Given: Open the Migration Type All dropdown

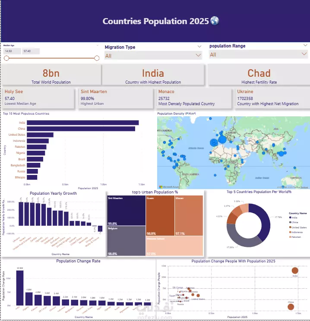Looking at the screenshot, I should click(x=153, y=56).
